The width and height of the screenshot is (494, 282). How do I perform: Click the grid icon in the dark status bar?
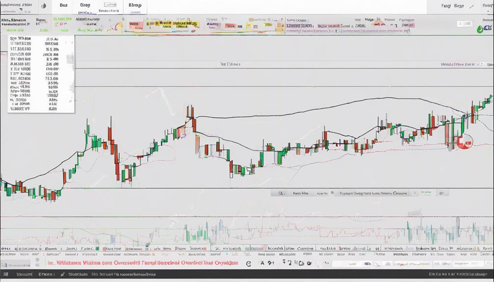[5, 275]
